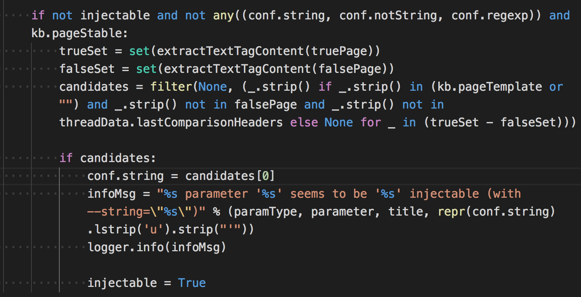Click the threadData.lastComparisonHeaders reference
This screenshot has width=581, height=297.
[171, 123]
